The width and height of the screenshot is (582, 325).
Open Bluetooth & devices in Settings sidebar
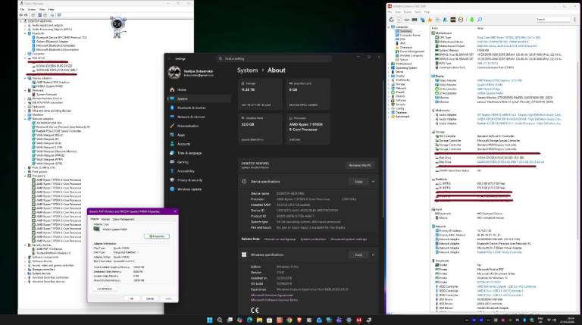pyautogui.click(x=188, y=108)
